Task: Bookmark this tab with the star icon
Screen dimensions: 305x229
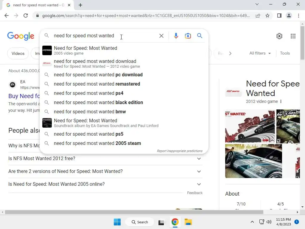Action: click(267, 16)
